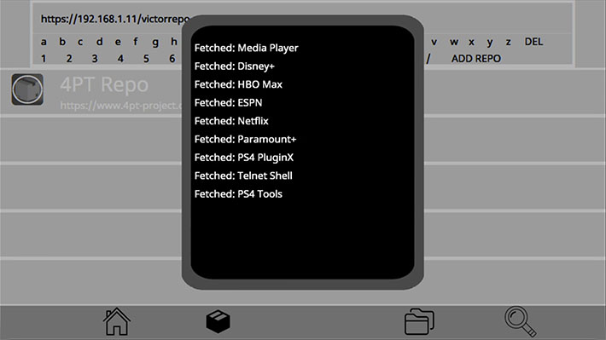Select the number '1' key
Image resolution: width=606 pixels, height=340 pixels.
(44, 59)
